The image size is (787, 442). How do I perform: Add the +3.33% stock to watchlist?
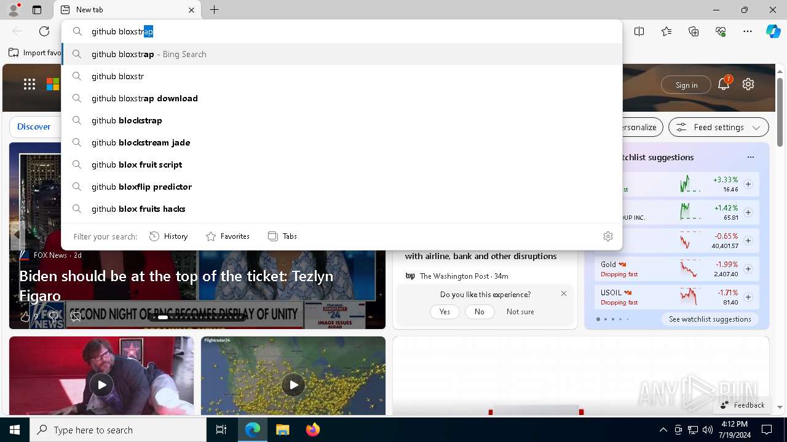[748, 184]
